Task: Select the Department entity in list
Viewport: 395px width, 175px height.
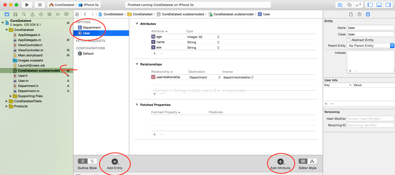Action: tap(92, 27)
